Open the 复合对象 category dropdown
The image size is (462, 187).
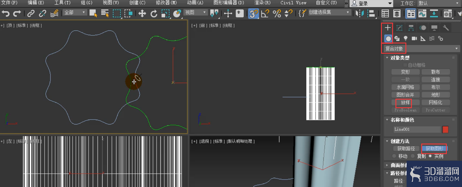tap(422, 49)
